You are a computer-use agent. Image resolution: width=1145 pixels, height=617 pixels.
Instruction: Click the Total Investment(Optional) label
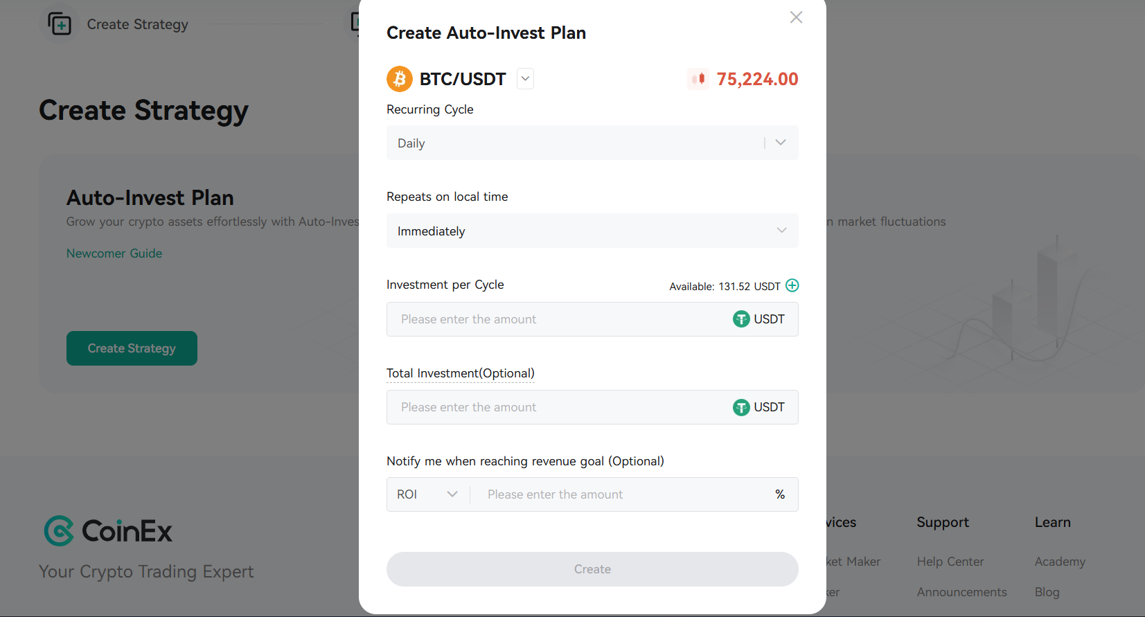[461, 373]
